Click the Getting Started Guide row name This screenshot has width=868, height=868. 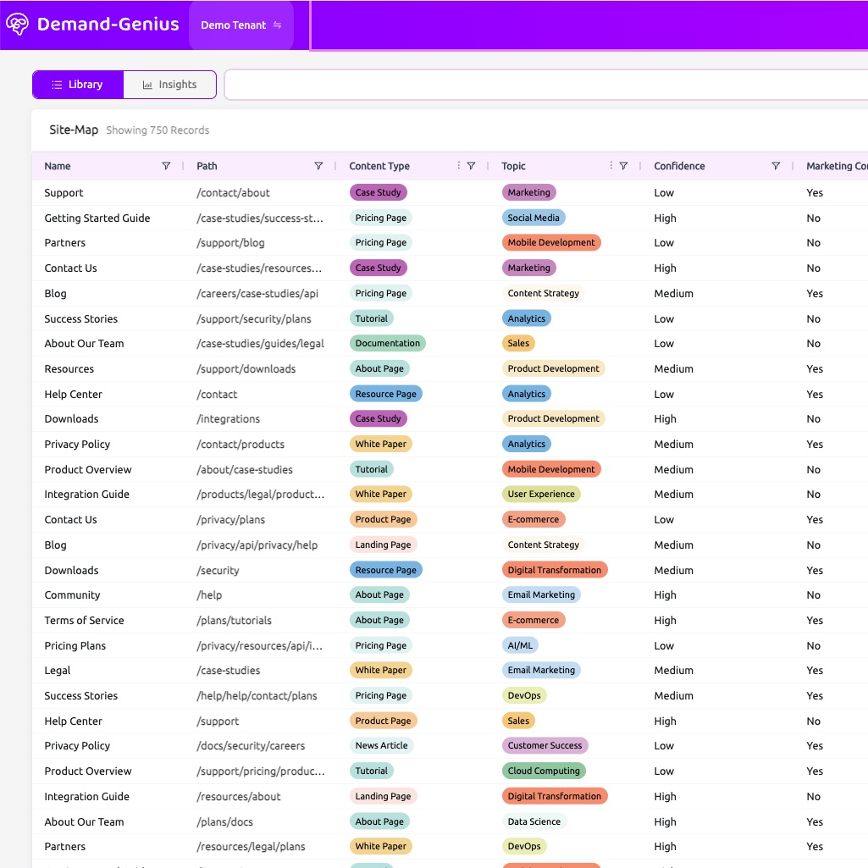pos(97,218)
